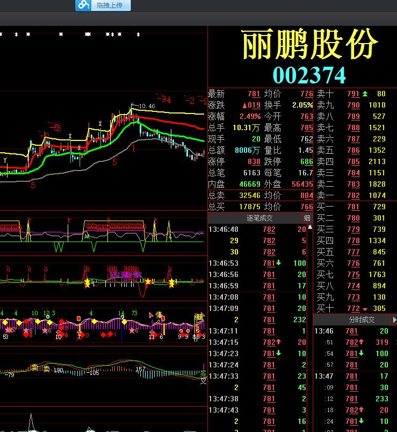Click the 今开 value 763

[x=307, y=116]
